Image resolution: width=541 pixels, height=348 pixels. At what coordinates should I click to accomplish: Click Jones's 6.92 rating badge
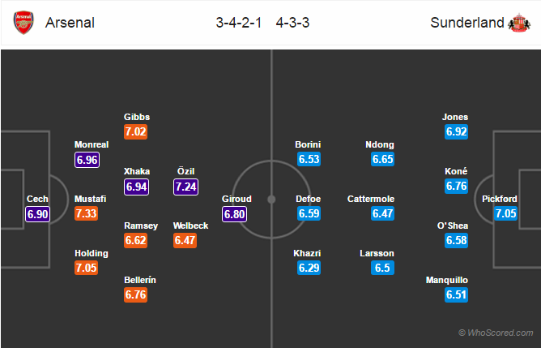pos(456,131)
